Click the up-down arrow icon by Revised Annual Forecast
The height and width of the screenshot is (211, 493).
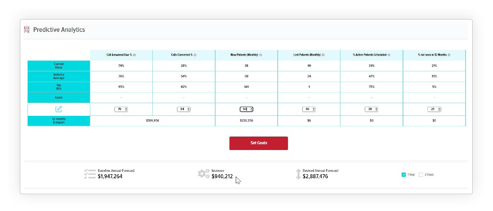298,174
